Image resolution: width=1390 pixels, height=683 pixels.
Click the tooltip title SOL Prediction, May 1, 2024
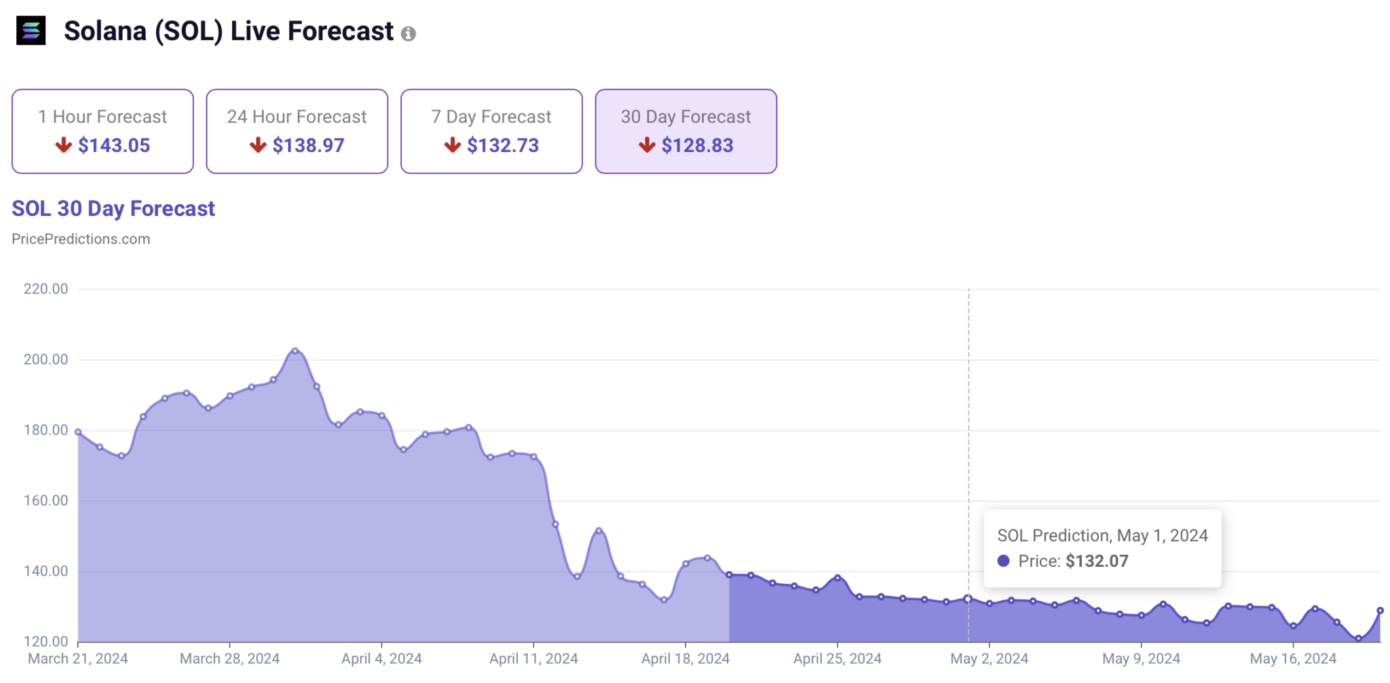pyautogui.click(x=1102, y=535)
